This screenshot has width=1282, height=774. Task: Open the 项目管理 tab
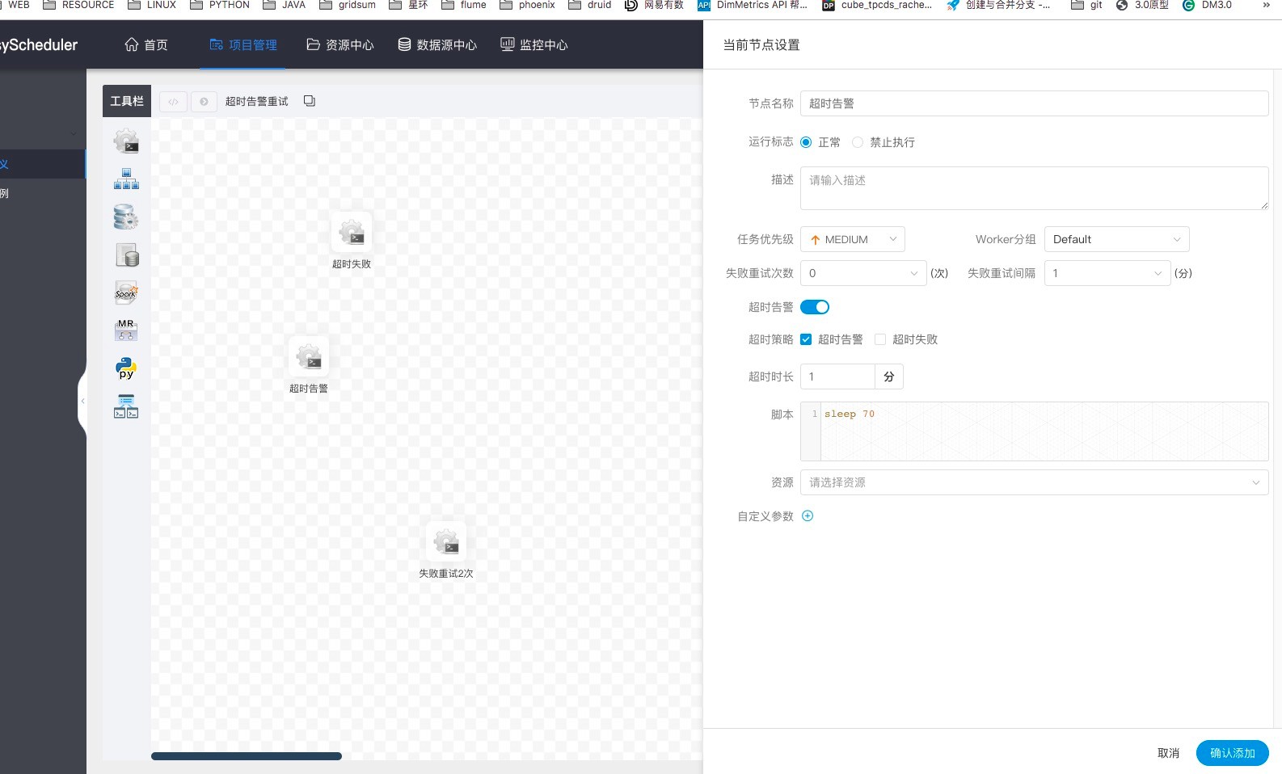tap(243, 44)
